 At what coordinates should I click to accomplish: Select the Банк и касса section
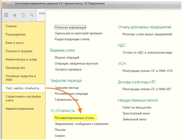14,43
